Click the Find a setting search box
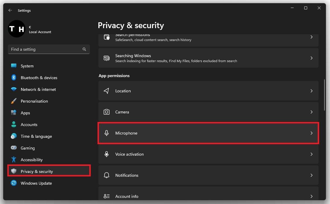This screenshot has height=204, width=330. [x=49, y=49]
